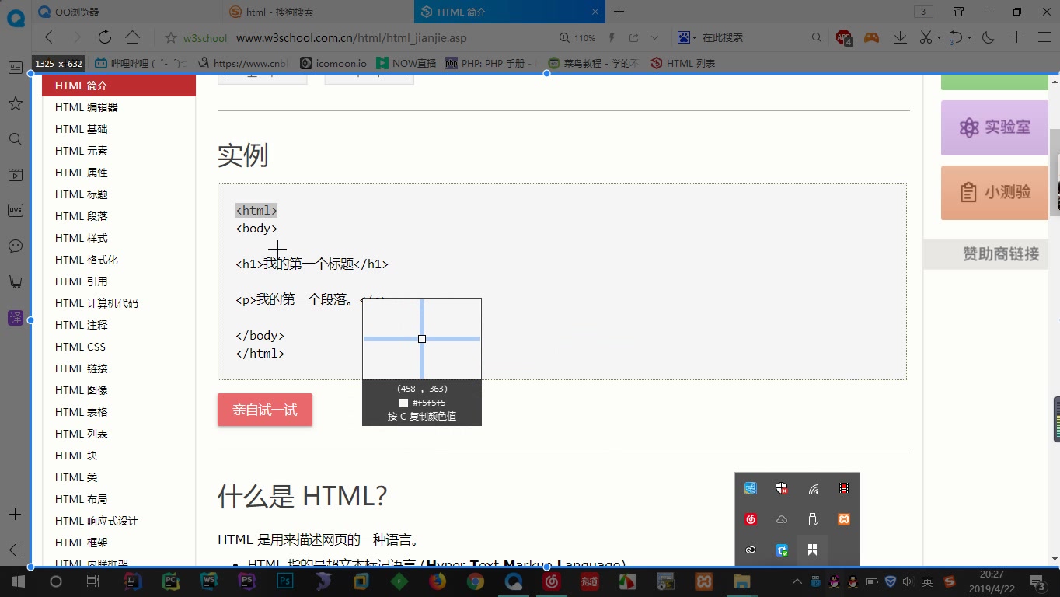Open the hamburger main menu

coord(1044,37)
